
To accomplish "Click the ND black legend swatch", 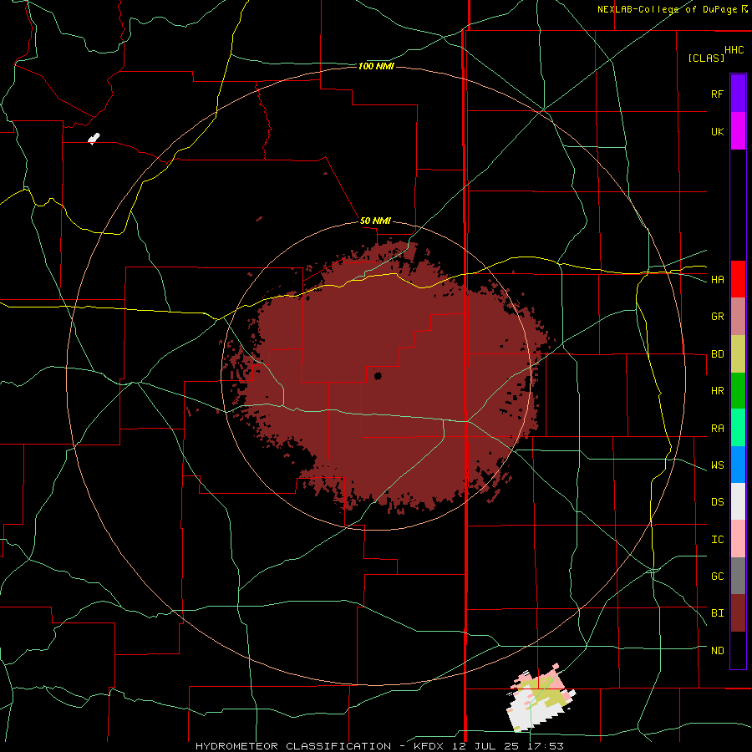I will [738, 650].
